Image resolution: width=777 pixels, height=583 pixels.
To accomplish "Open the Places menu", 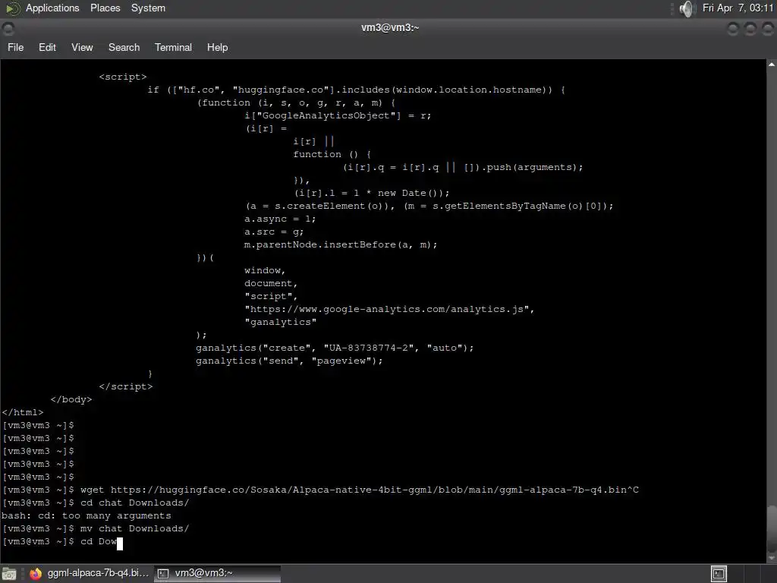I will point(105,8).
